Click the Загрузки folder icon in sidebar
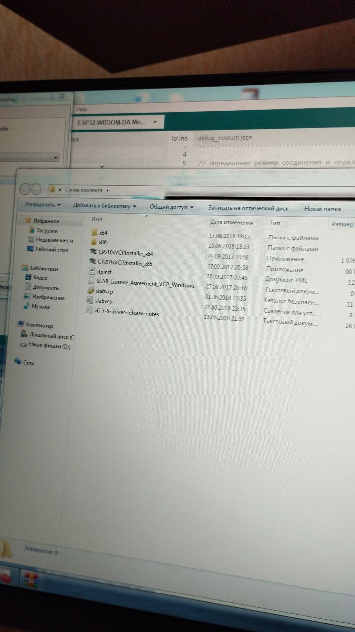The width and height of the screenshot is (355, 632). pyautogui.click(x=32, y=230)
